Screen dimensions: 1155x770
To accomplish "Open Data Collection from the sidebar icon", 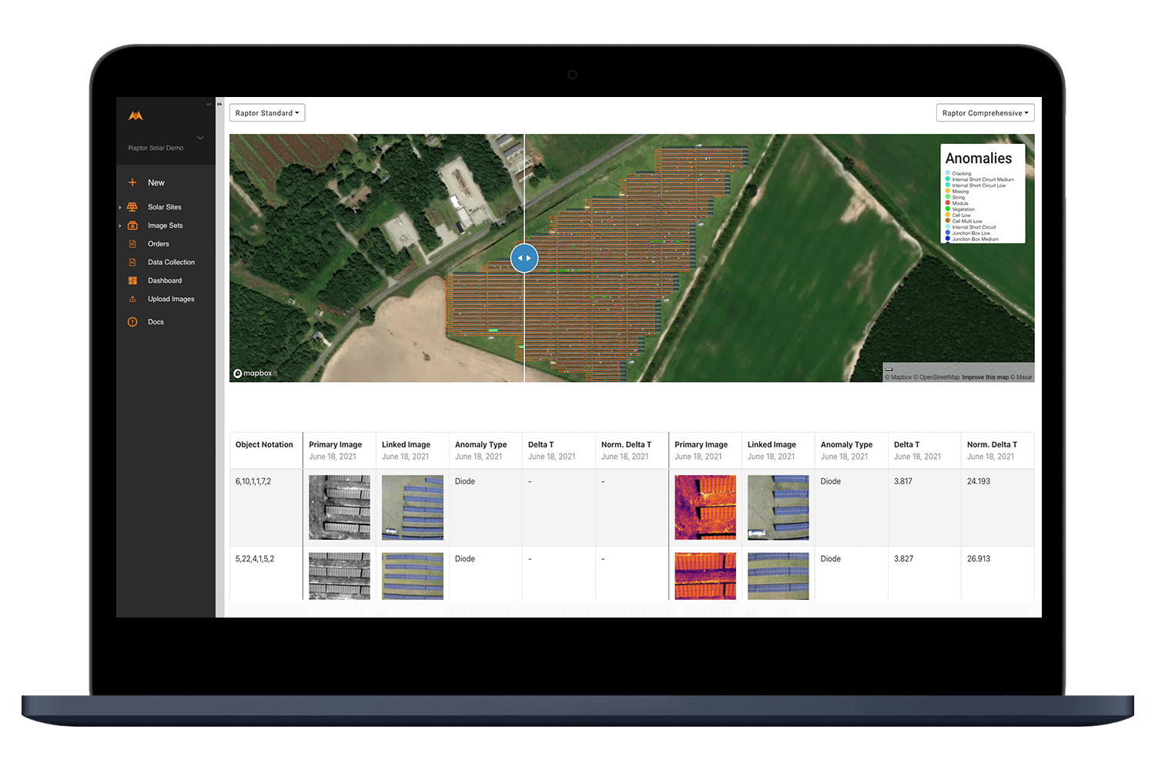I will 134,262.
